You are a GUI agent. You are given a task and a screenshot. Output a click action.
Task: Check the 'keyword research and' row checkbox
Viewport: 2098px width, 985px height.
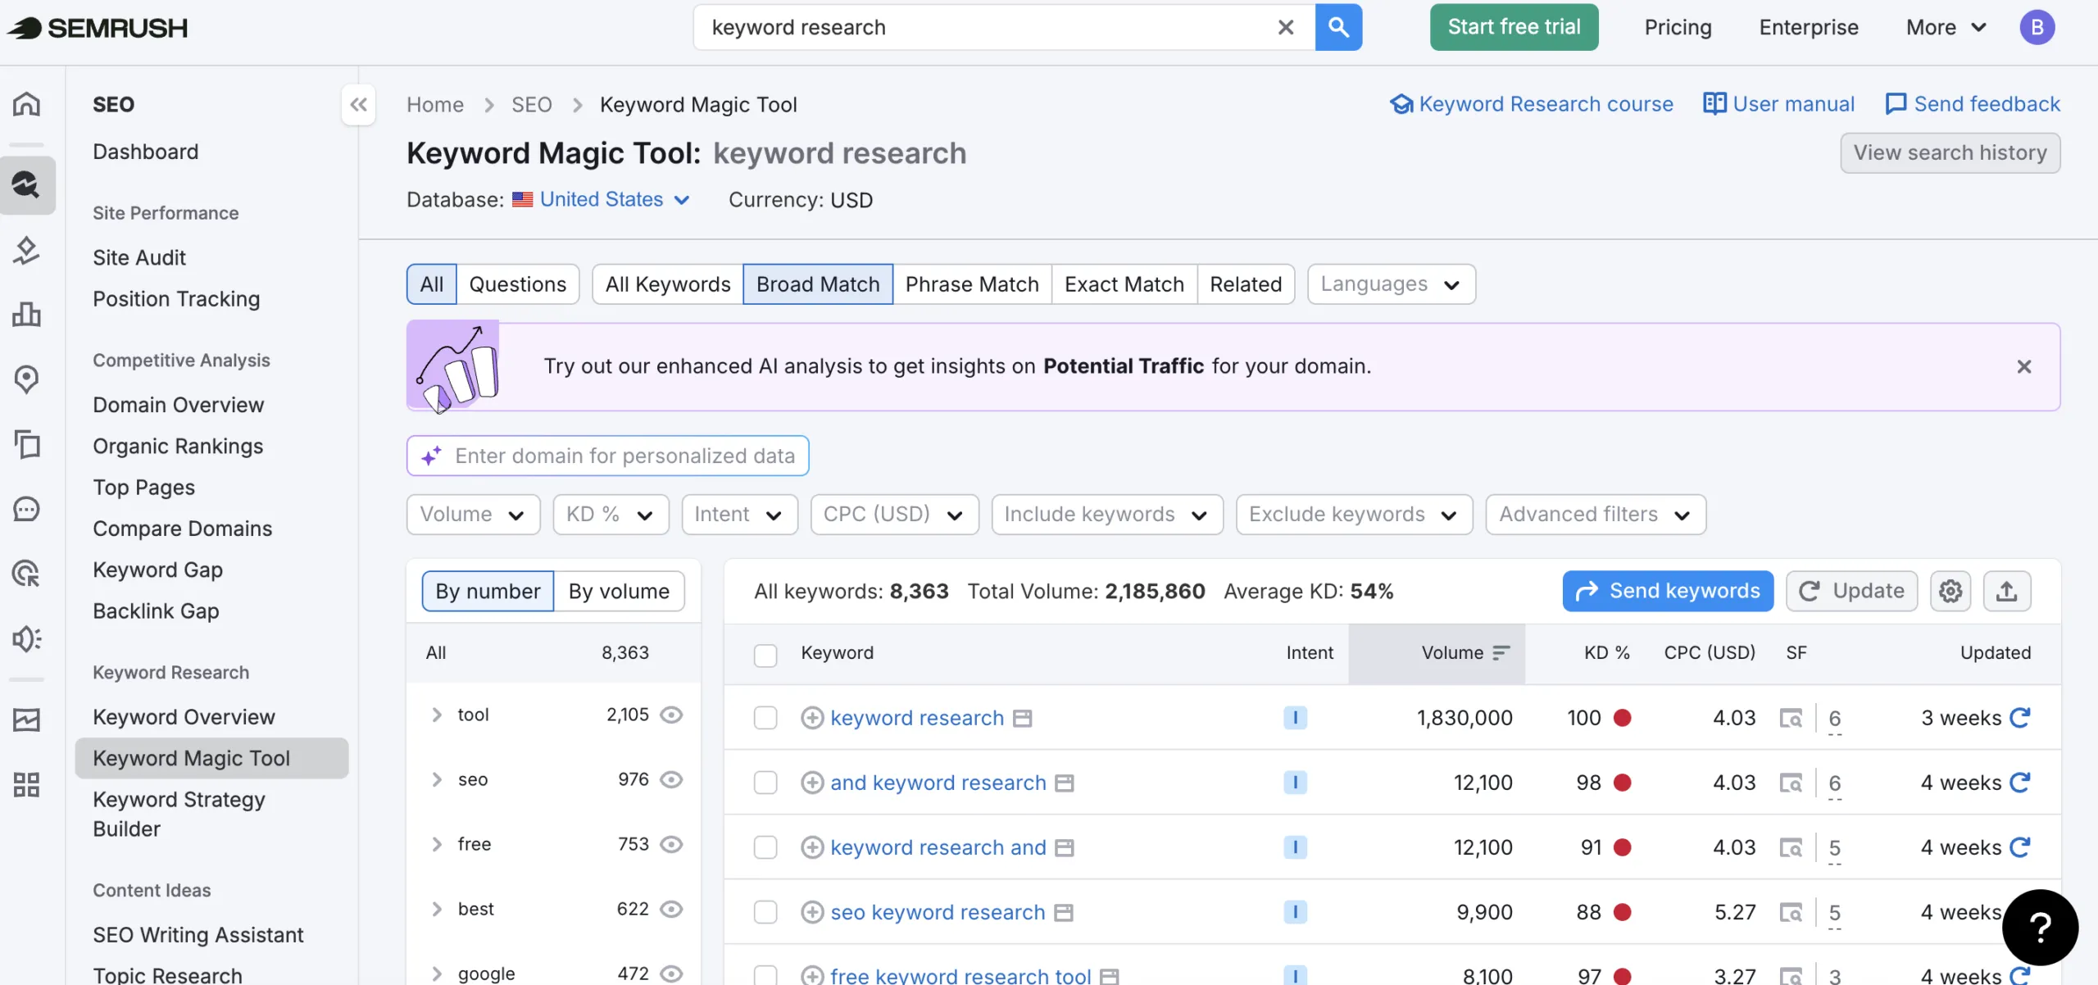765,847
